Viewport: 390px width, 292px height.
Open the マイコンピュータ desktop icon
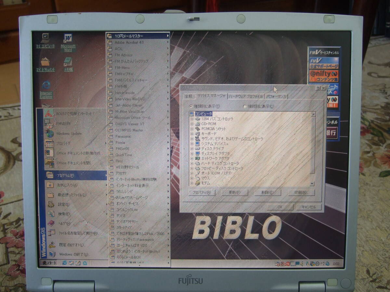point(45,41)
